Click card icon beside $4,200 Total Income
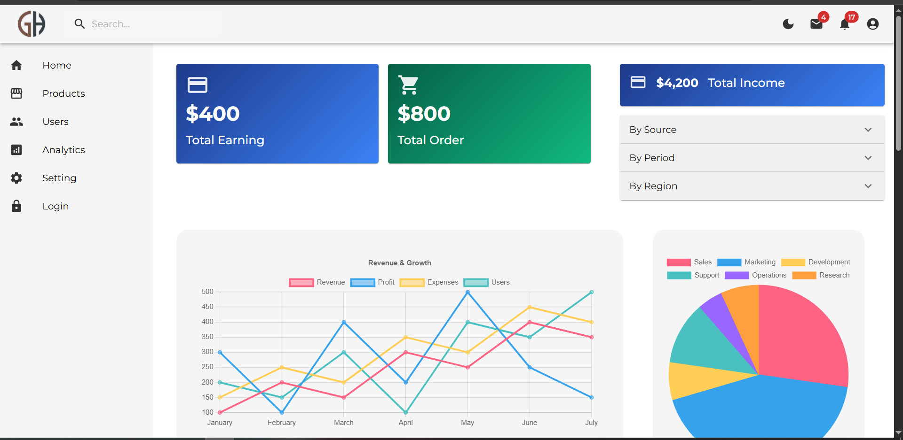903x440 pixels. [638, 82]
